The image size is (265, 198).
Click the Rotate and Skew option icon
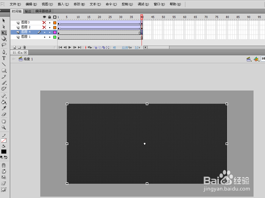[4, 171]
